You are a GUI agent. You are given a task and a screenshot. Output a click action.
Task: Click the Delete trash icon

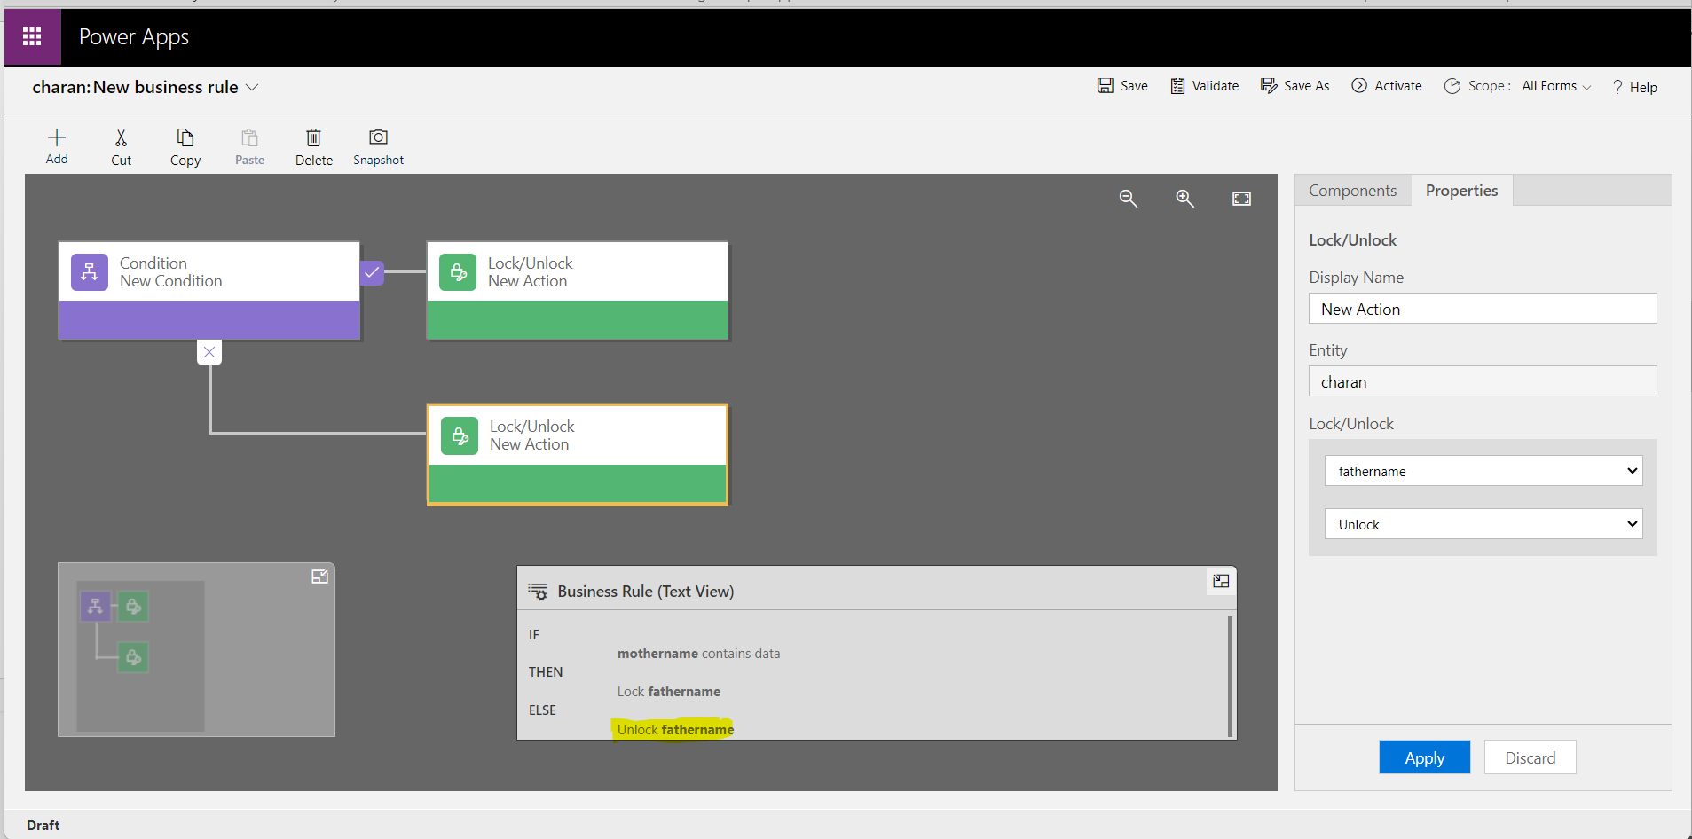click(x=313, y=137)
